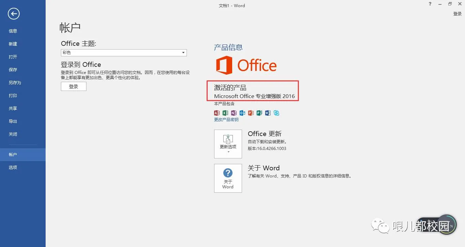Image resolution: width=465 pixels, height=247 pixels.
Task: Click the OneNote icon under included products
Action: 234,113
